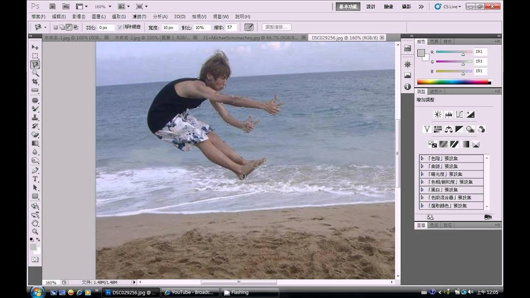Expand the 「曲線」預設集 presets
This screenshot has height=298, width=530.
coord(422,166)
